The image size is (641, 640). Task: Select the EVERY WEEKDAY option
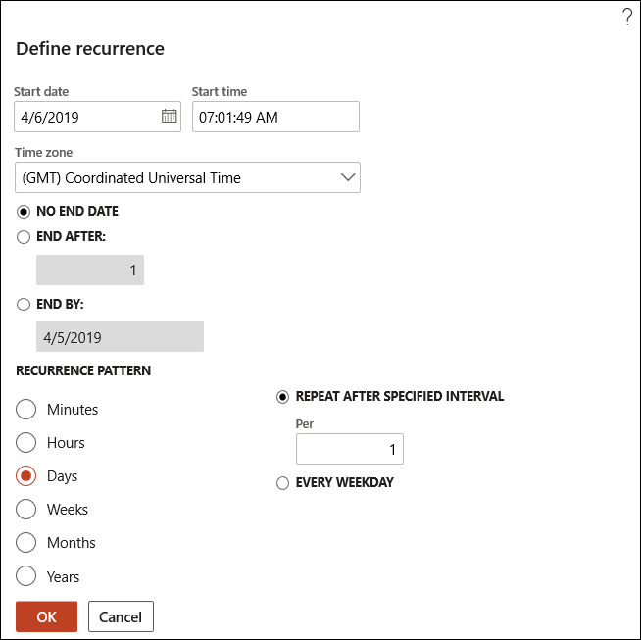coord(283,482)
